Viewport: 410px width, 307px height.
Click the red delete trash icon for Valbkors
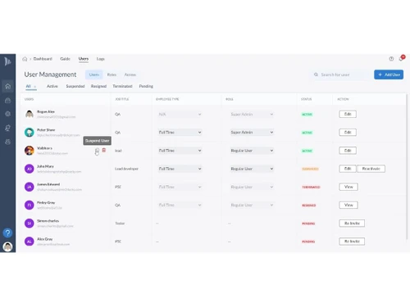pos(104,150)
